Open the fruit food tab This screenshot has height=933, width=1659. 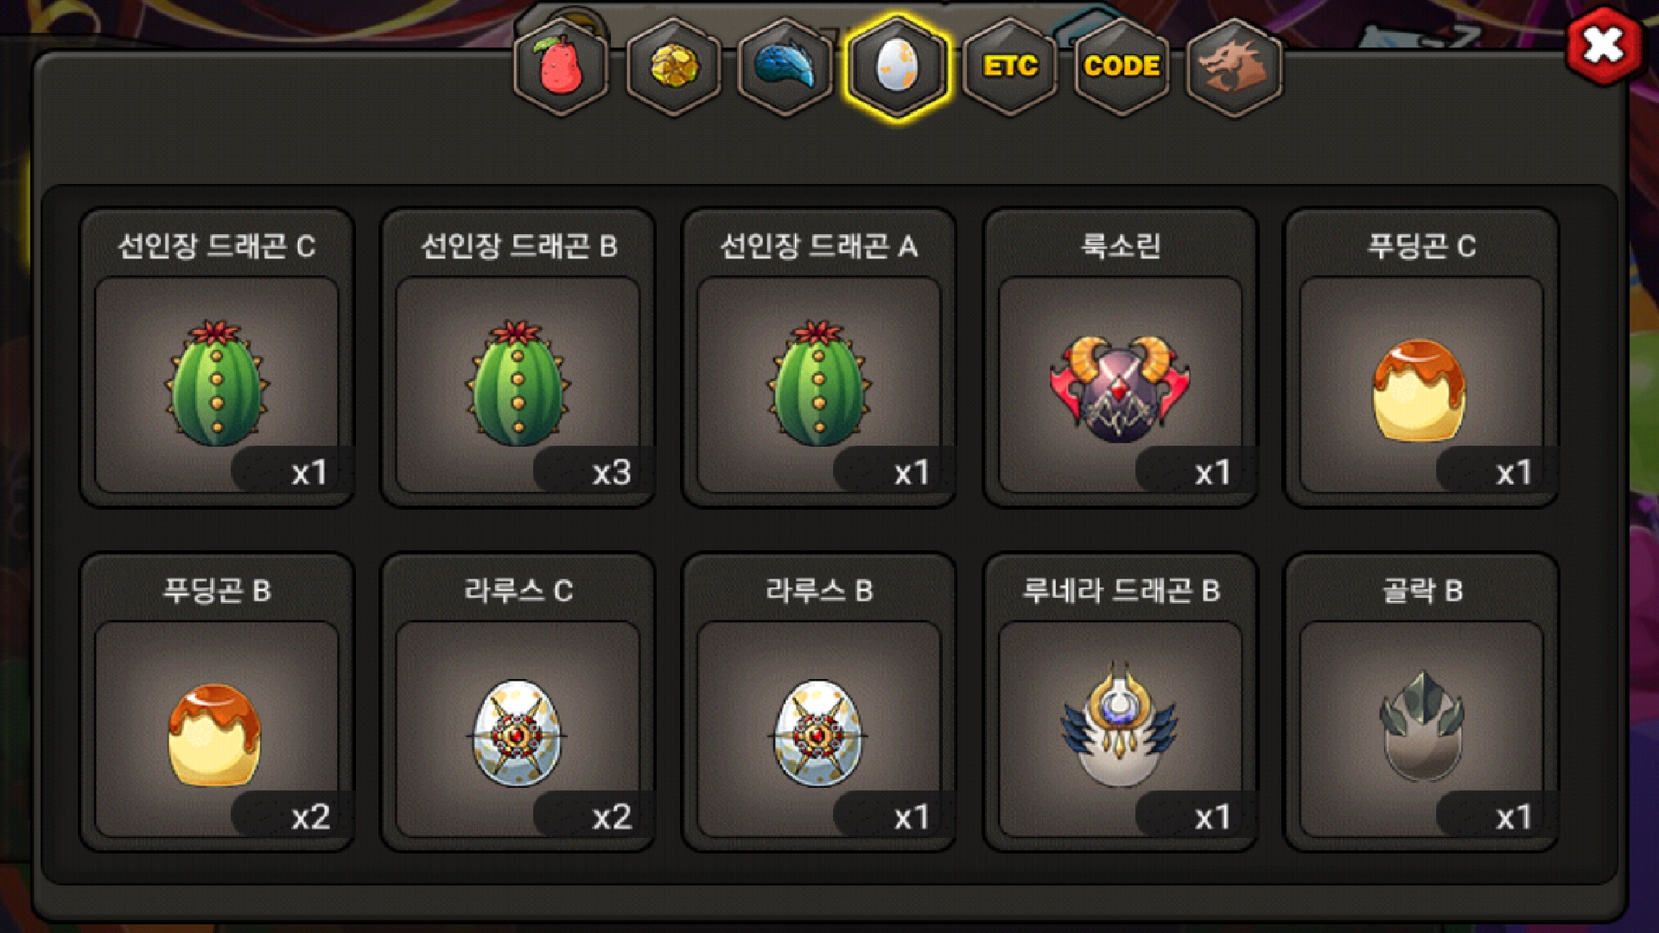(x=562, y=67)
